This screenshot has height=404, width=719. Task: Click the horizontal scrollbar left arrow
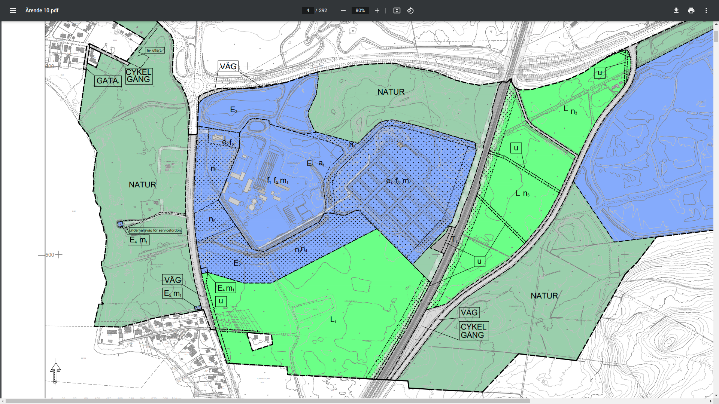[3, 401]
